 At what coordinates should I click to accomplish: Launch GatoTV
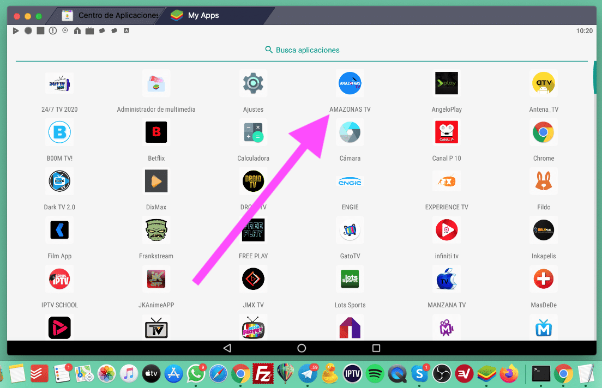(350, 230)
